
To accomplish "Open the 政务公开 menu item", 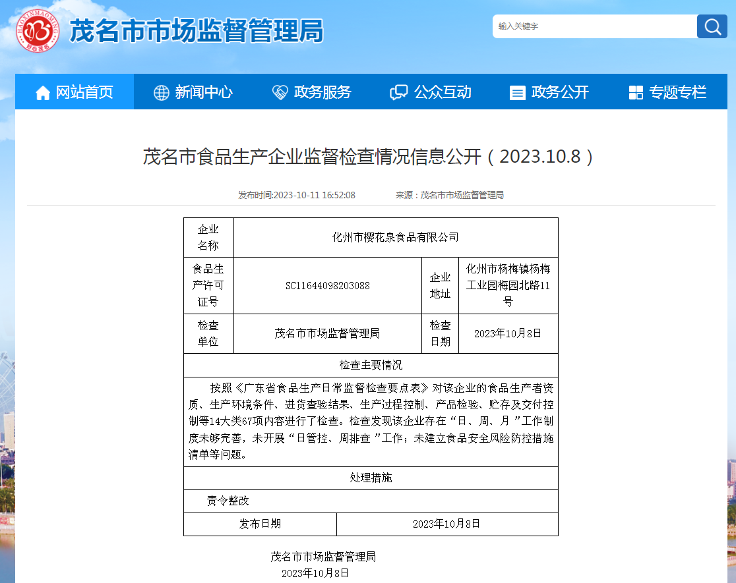I will (x=549, y=92).
